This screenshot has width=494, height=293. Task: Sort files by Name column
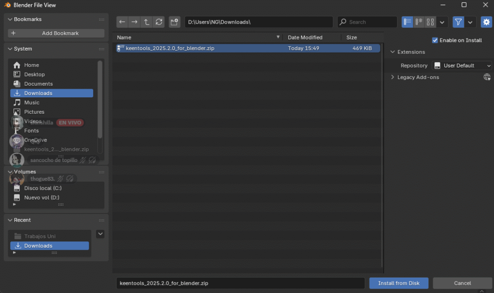124,38
